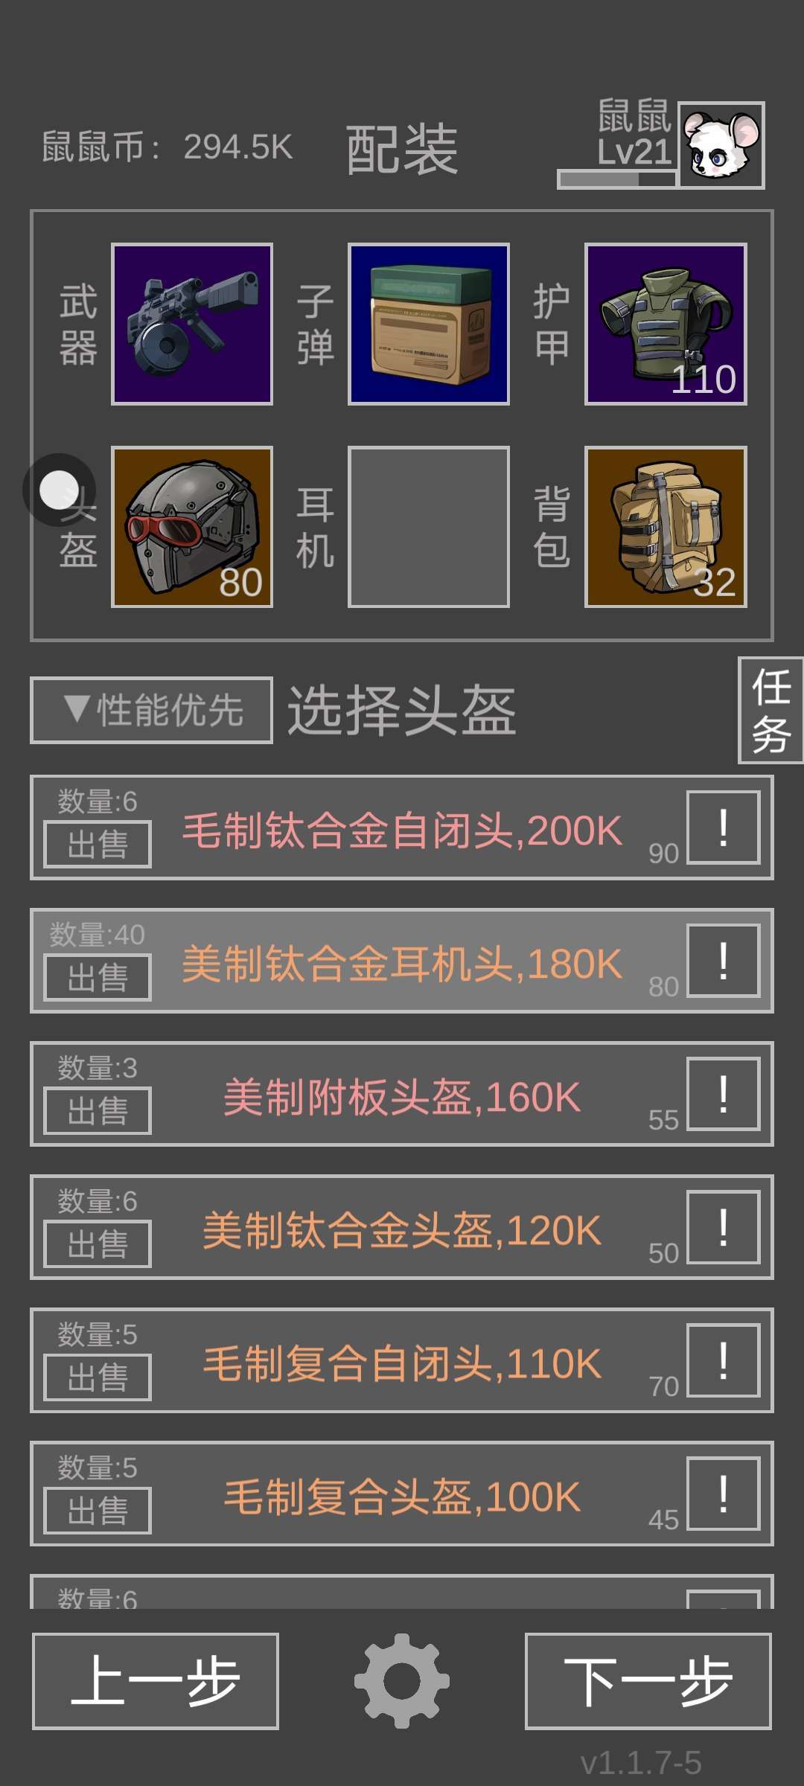Go back with 上一步 button
The image size is (804, 1786).
tap(156, 1681)
